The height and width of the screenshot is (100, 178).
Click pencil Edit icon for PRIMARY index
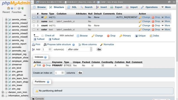[x=35, y=66]
